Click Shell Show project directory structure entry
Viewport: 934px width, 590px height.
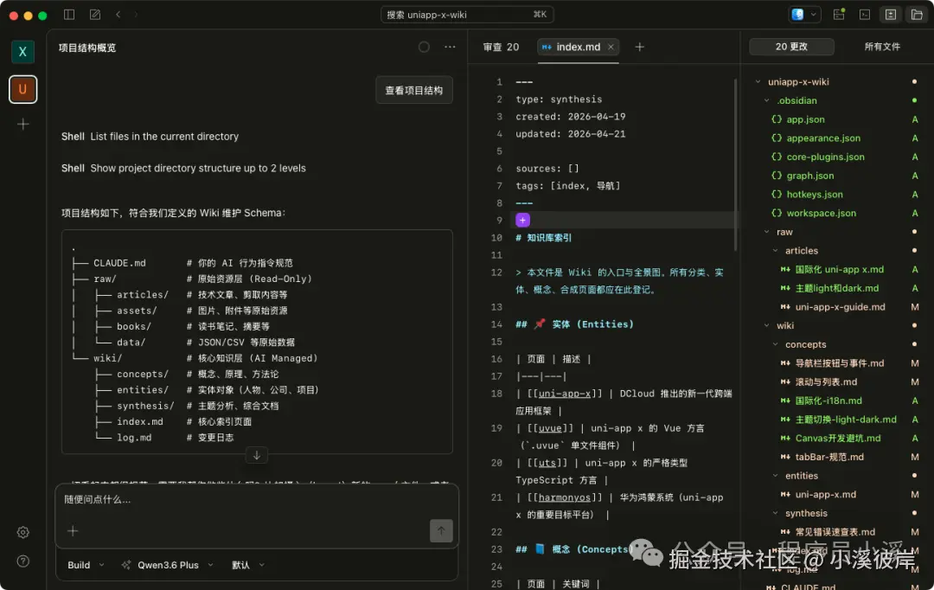(x=183, y=168)
